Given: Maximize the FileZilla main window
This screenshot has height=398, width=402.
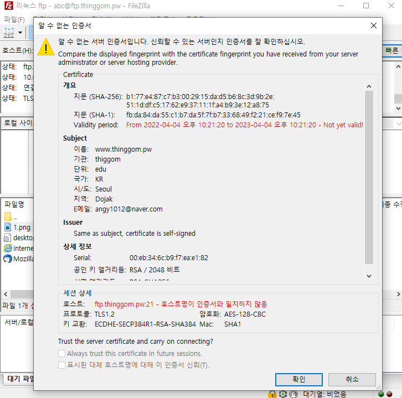Looking at the screenshot, I should pyautogui.click(x=366, y=6).
